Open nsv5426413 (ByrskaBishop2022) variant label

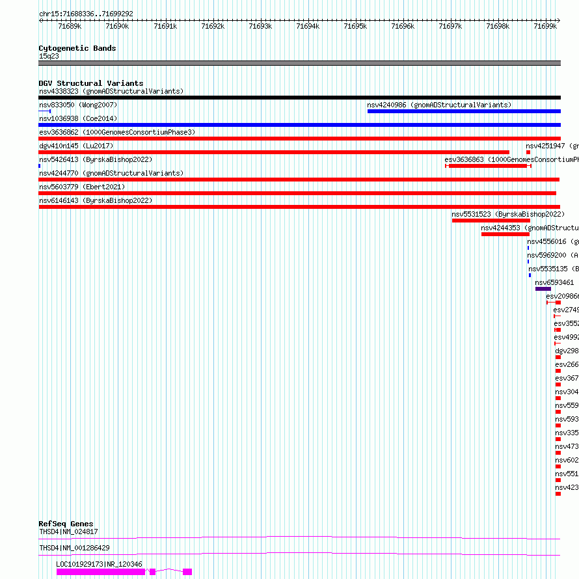96,159
